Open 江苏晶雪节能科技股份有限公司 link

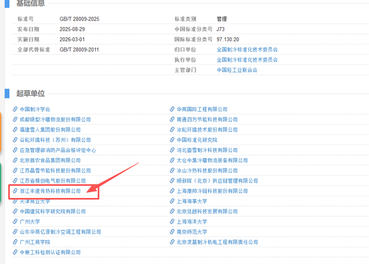coord(55,170)
